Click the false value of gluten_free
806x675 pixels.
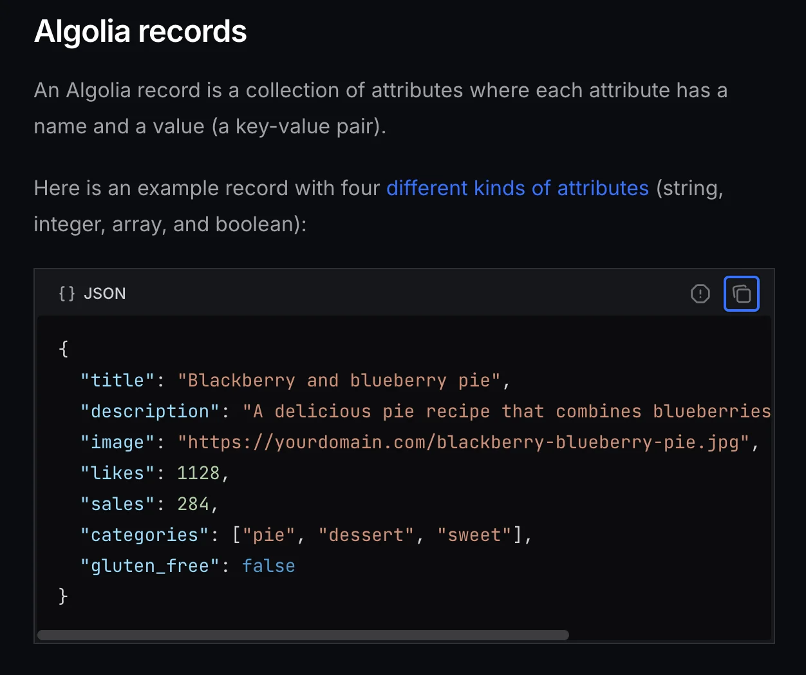268,566
